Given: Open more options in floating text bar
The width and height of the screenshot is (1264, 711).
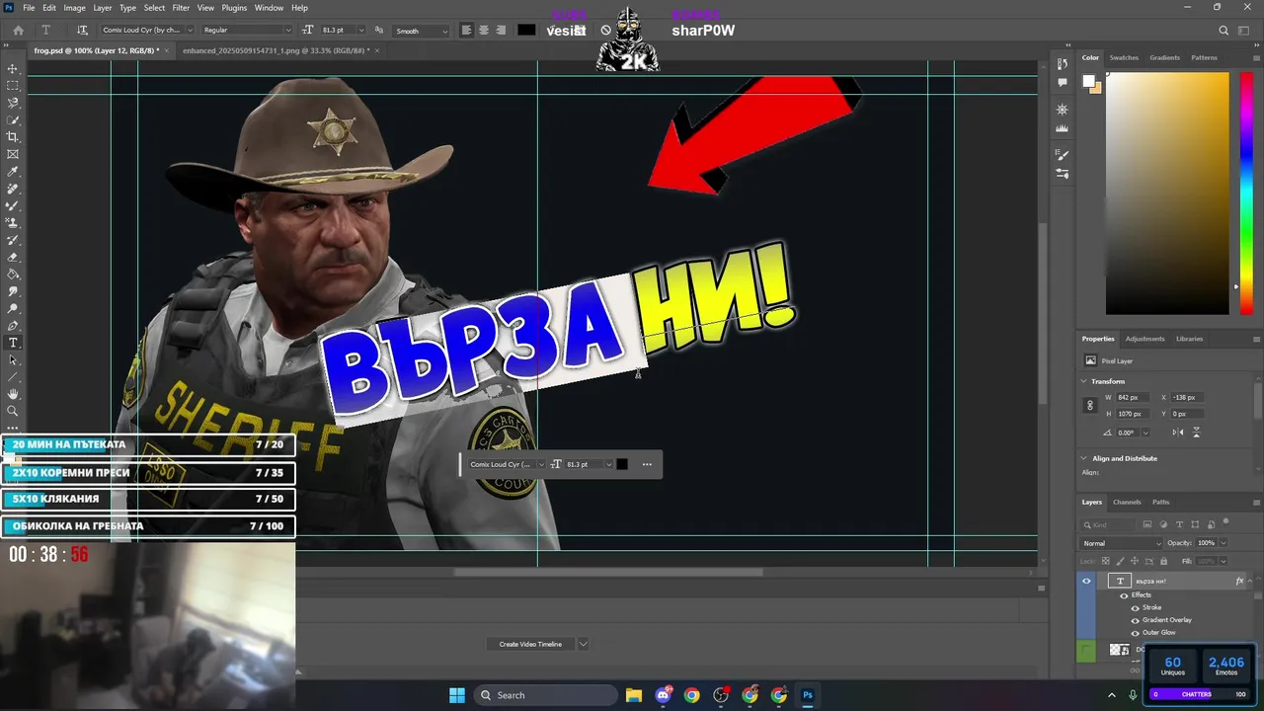Looking at the screenshot, I should tap(647, 464).
